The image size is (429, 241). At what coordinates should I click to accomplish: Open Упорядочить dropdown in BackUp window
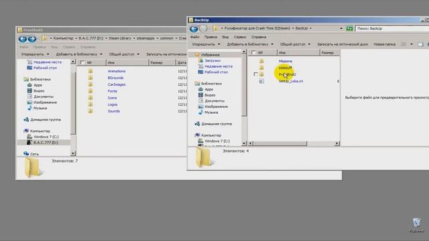[x=206, y=44]
